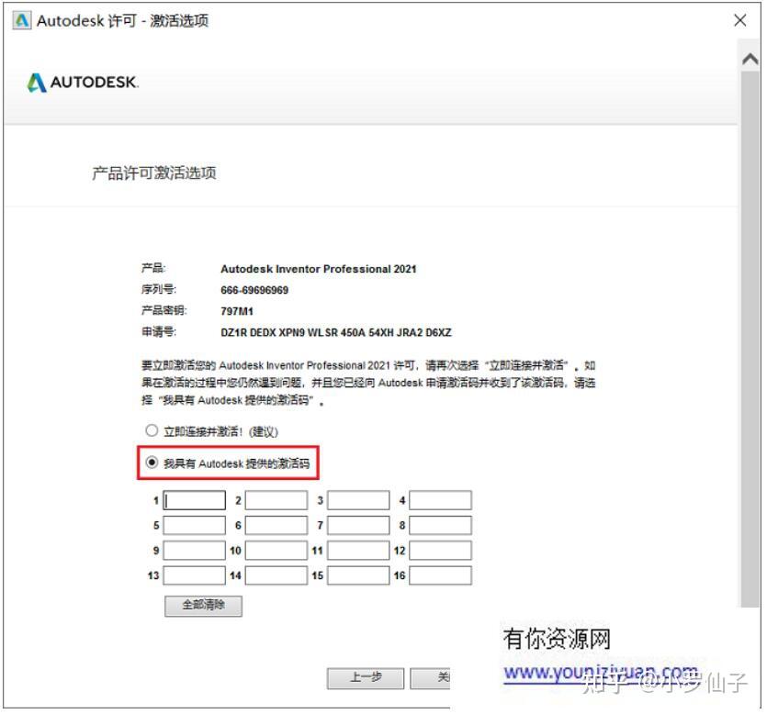Click activation code field 7
The image size is (767, 714).
coord(358,526)
